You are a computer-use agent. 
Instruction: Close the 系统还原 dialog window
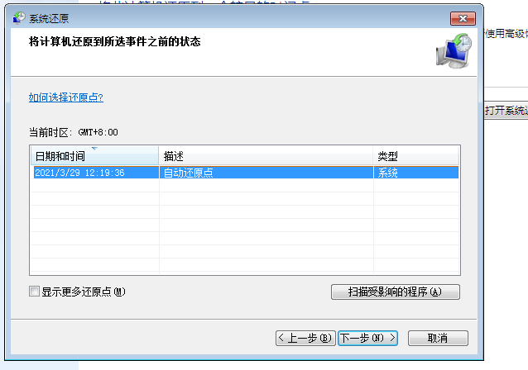[x=463, y=18]
